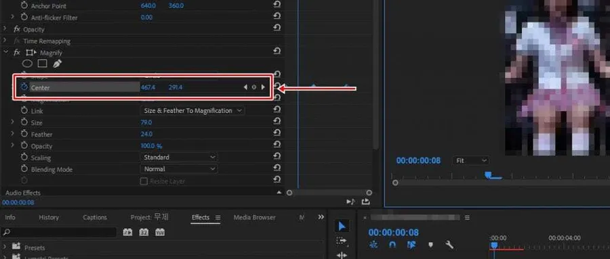Screen dimensions: 610x259
Task: Click the play audio only icon
Action: point(350,202)
